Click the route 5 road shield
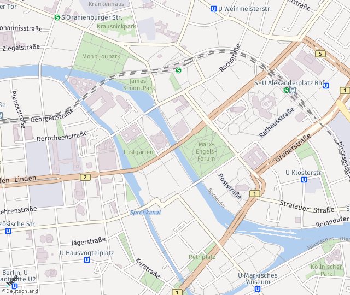The width and height of the screenshot is (350, 295). tap(320, 54)
